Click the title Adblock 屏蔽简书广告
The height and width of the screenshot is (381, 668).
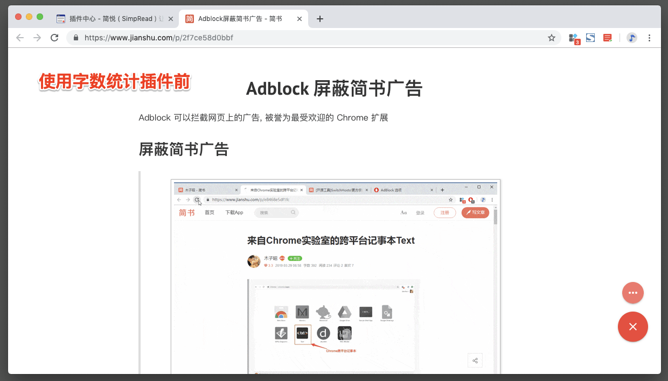pyautogui.click(x=334, y=88)
